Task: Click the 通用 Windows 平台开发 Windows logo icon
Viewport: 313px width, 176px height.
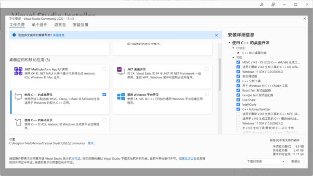Action: pos(121,97)
